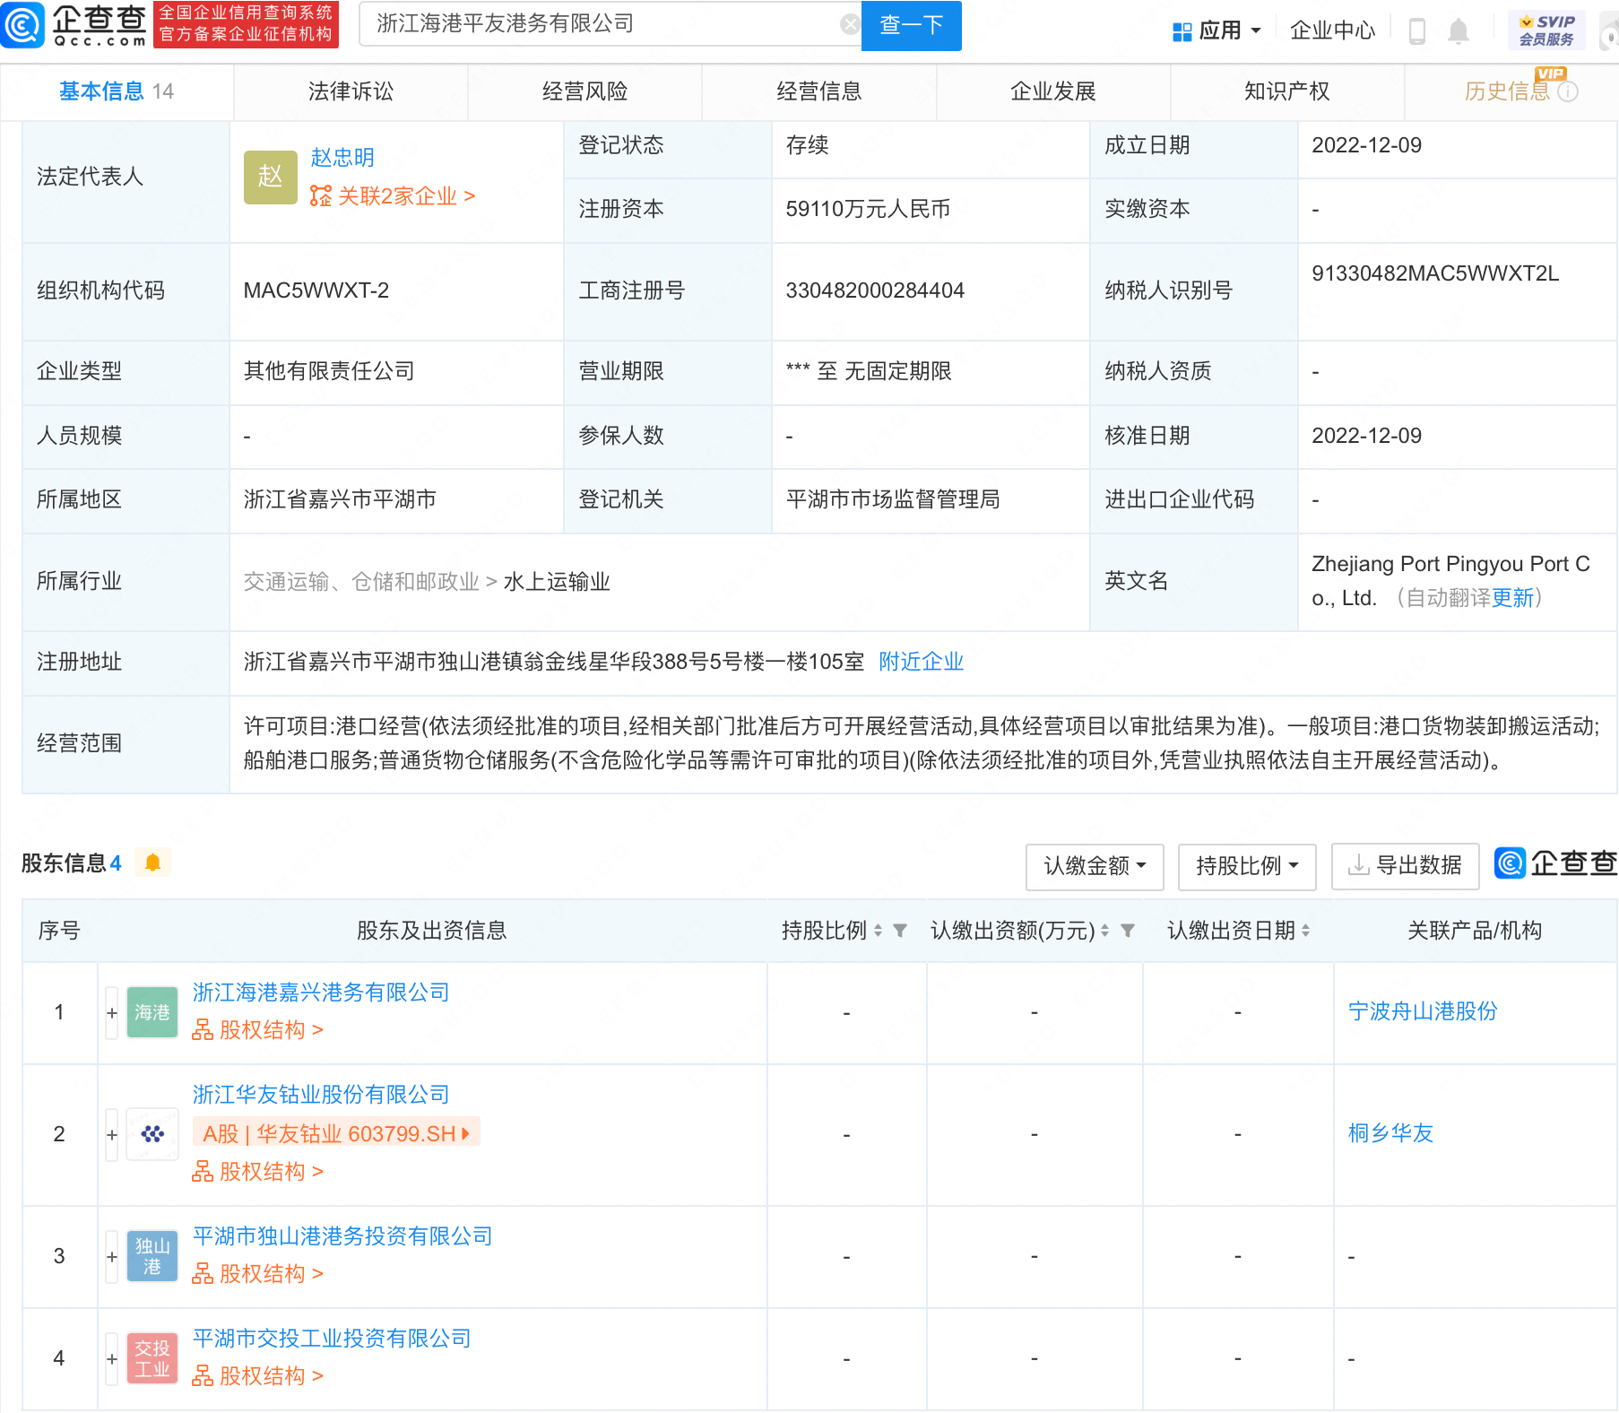Click 导出数据 export button
This screenshot has width=1619, height=1413.
coord(1405,866)
